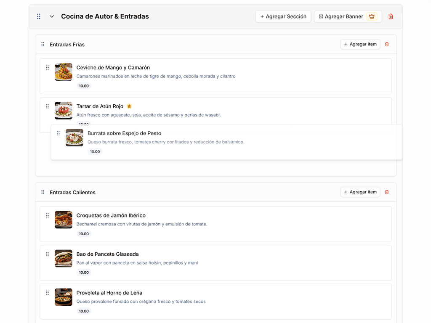The height and width of the screenshot is (323, 431).
Task: Click drag handle of Croquetas de Jamón item
Action: [48, 216]
